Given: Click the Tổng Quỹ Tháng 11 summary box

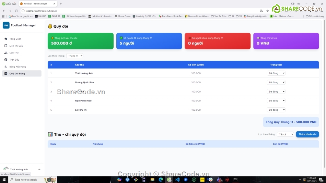Looking at the screenshot, I should point(291,122).
